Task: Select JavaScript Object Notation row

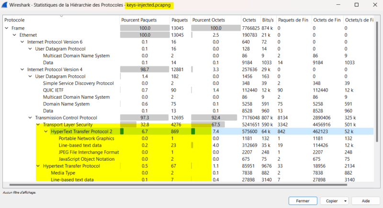Action: [188, 159]
